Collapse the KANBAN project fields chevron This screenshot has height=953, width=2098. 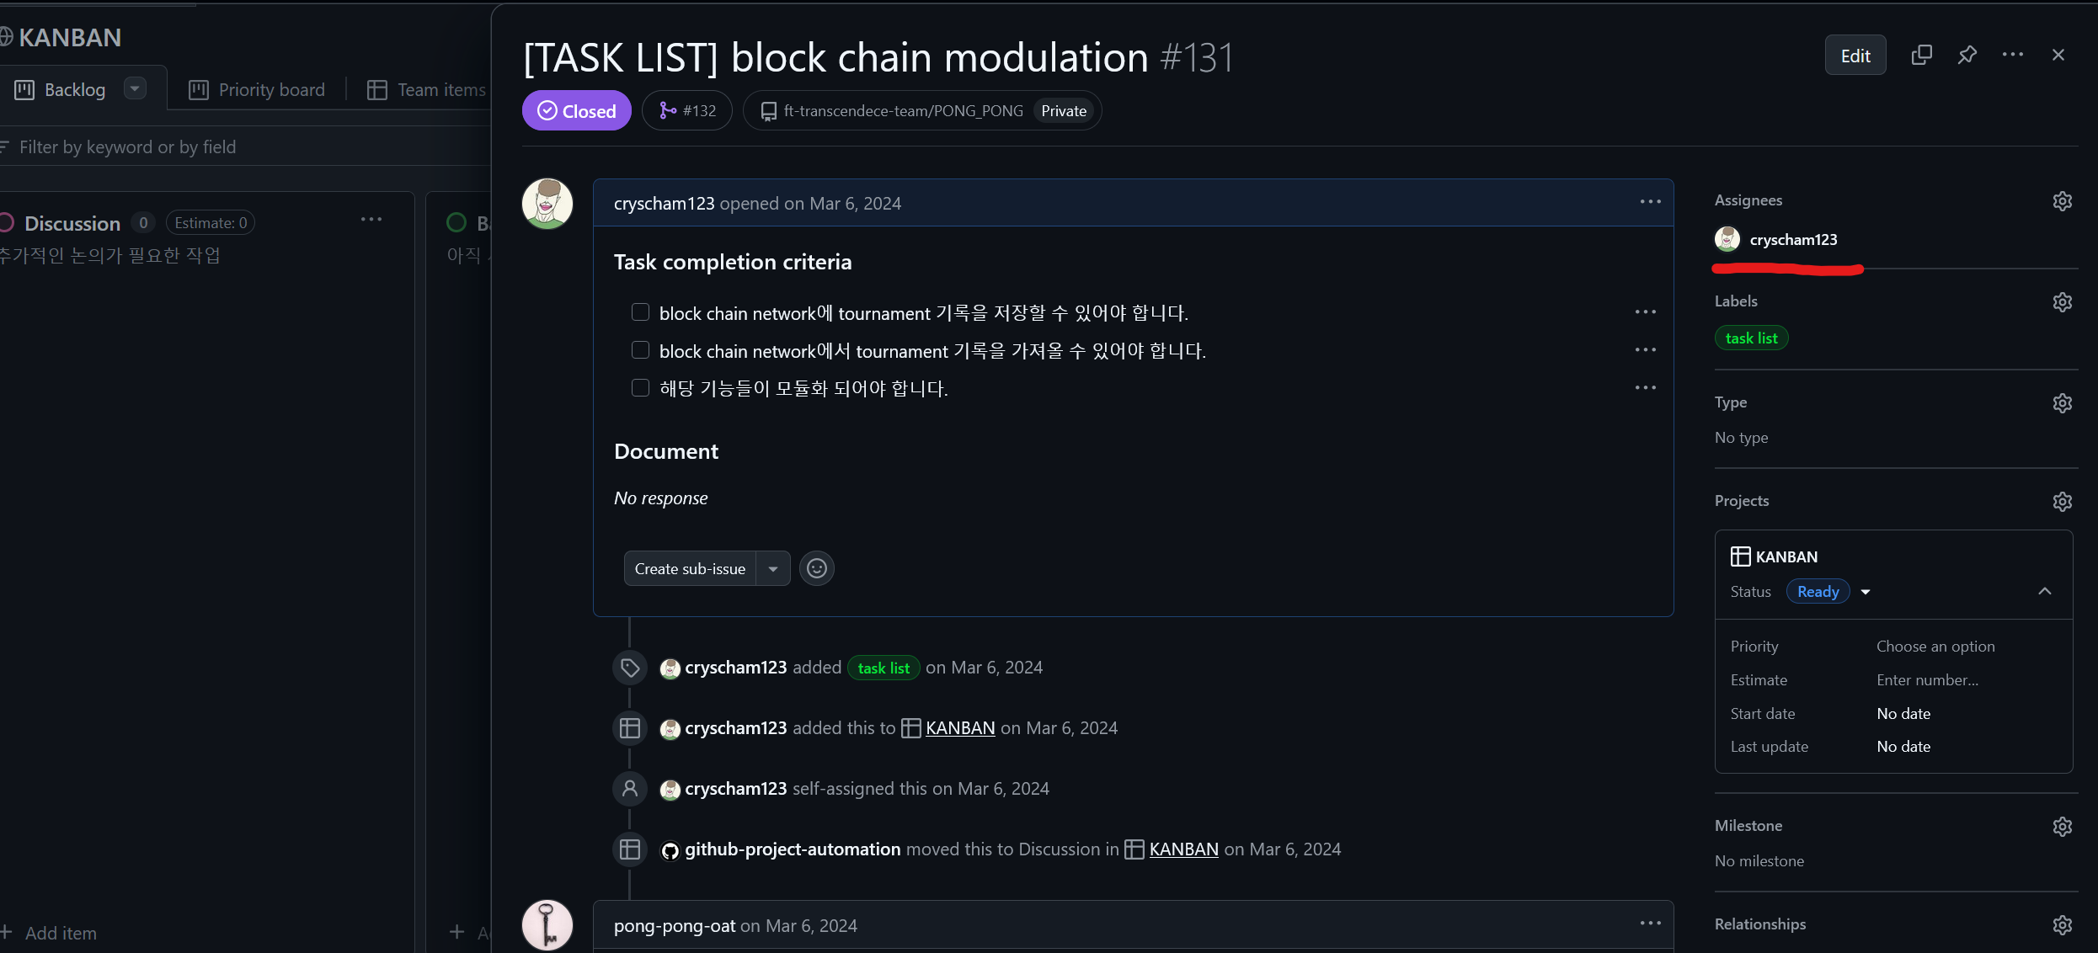2044,592
